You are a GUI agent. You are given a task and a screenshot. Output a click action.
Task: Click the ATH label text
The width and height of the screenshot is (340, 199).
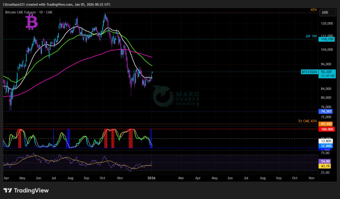pyautogui.click(x=313, y=10)
